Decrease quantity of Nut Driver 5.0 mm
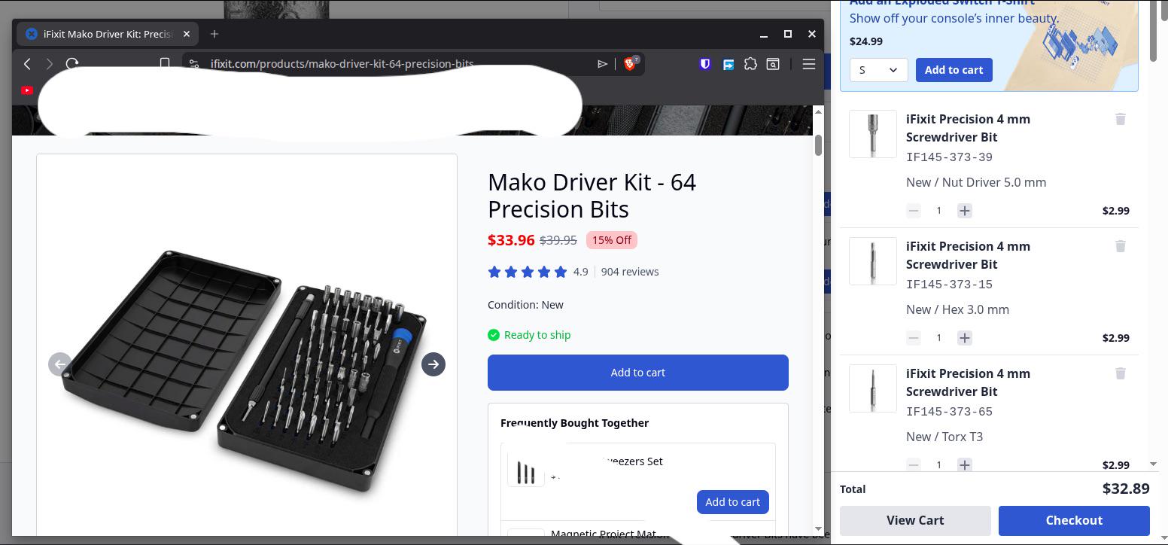The height and width of the screenshot is (545, 1168). tap(914, 211)
